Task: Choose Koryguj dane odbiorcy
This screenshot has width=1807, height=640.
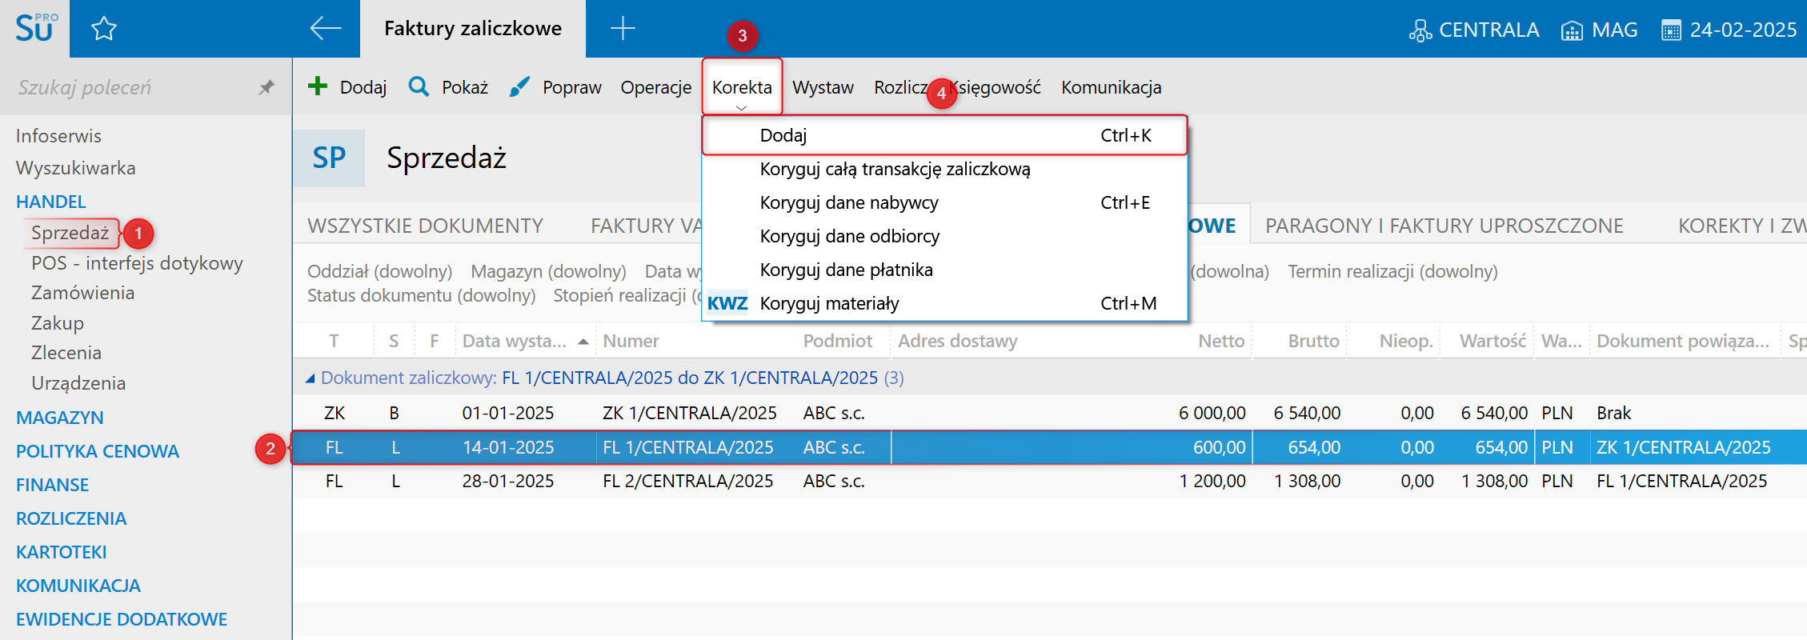Action: (x=944, y=236)
